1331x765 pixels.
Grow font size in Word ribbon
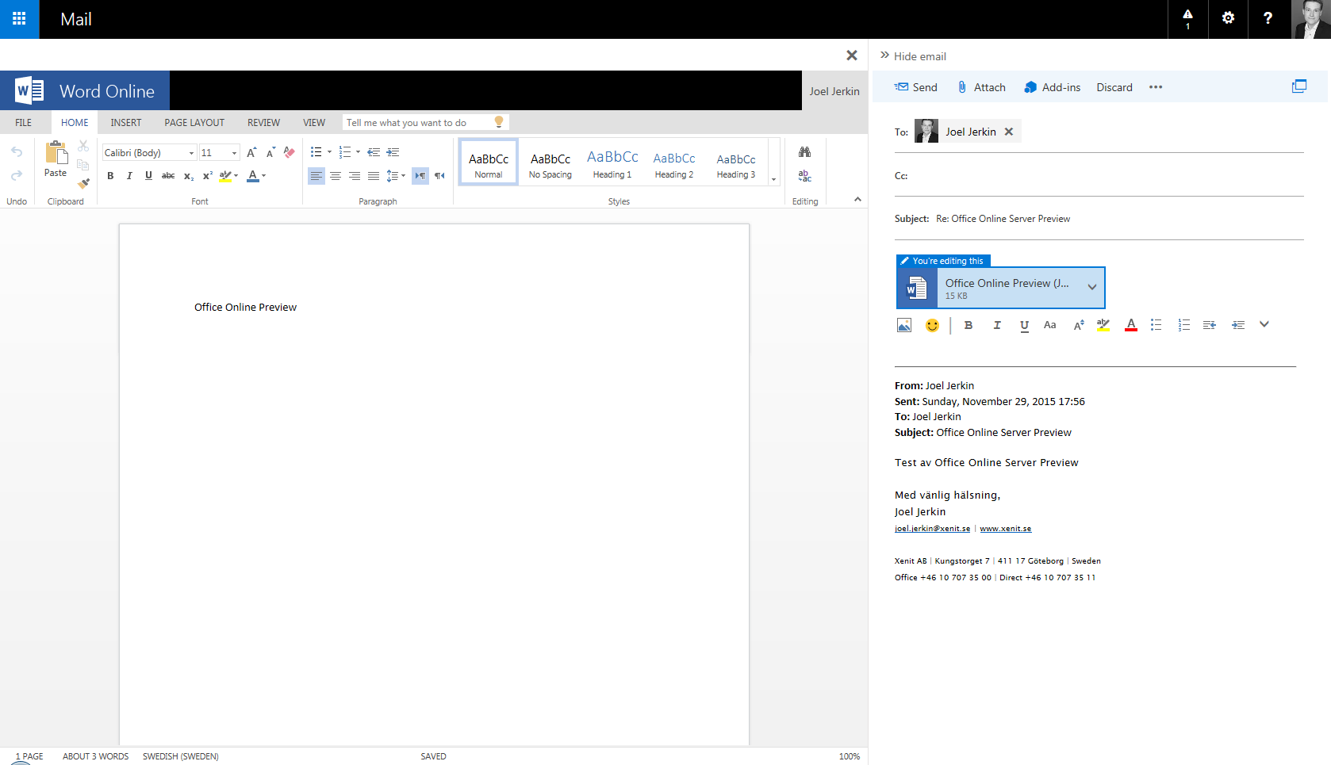click(251, 152)
